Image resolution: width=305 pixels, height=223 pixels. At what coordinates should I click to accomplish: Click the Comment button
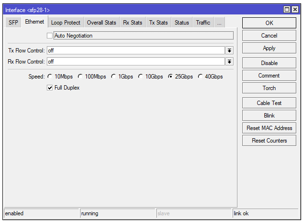point(269,76)
